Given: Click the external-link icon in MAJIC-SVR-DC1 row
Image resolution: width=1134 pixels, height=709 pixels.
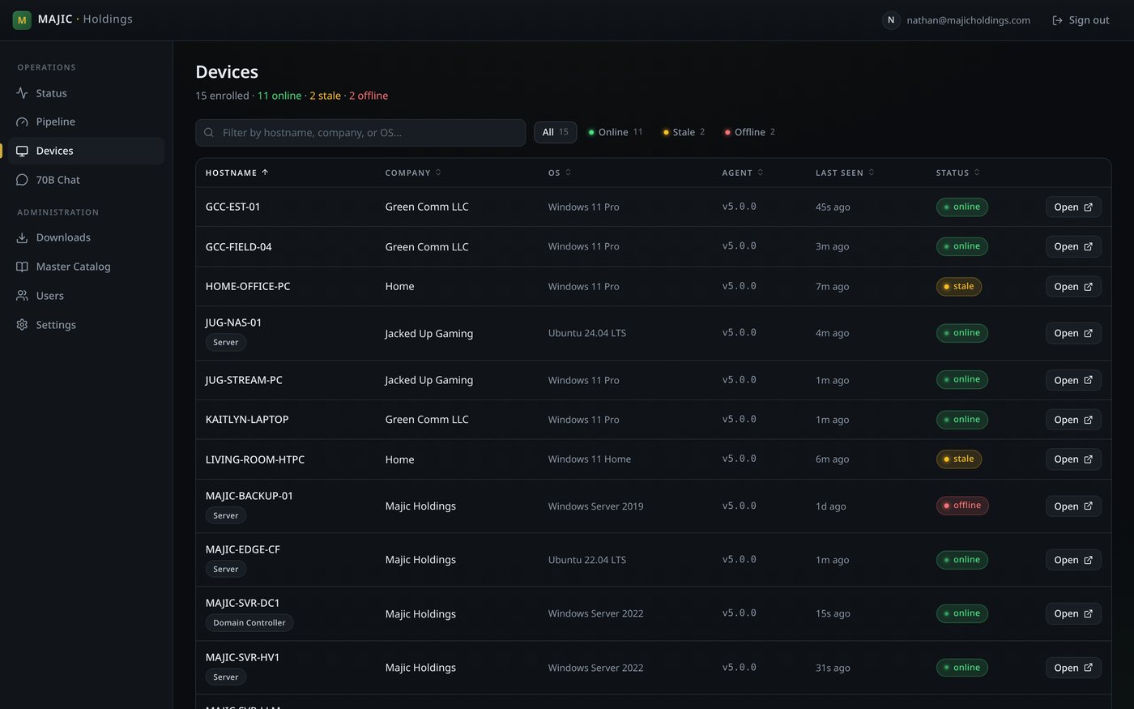Looking at the screenshot, I should 1088,614.
